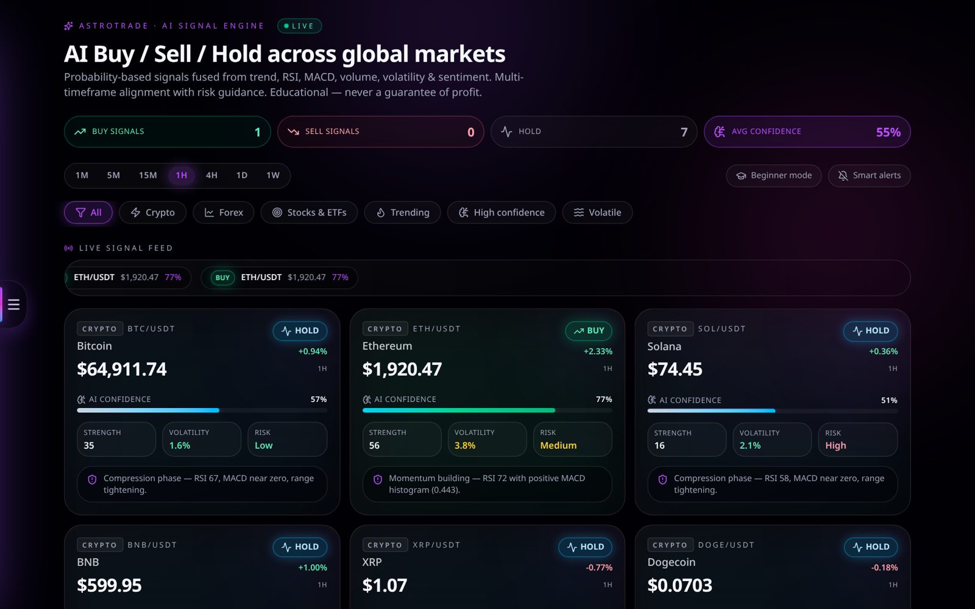Click the broadcast icon beside Live Signal Feed
Image resolution: width=975 pixels, height=609 pixels.
(x=69, y=248)
